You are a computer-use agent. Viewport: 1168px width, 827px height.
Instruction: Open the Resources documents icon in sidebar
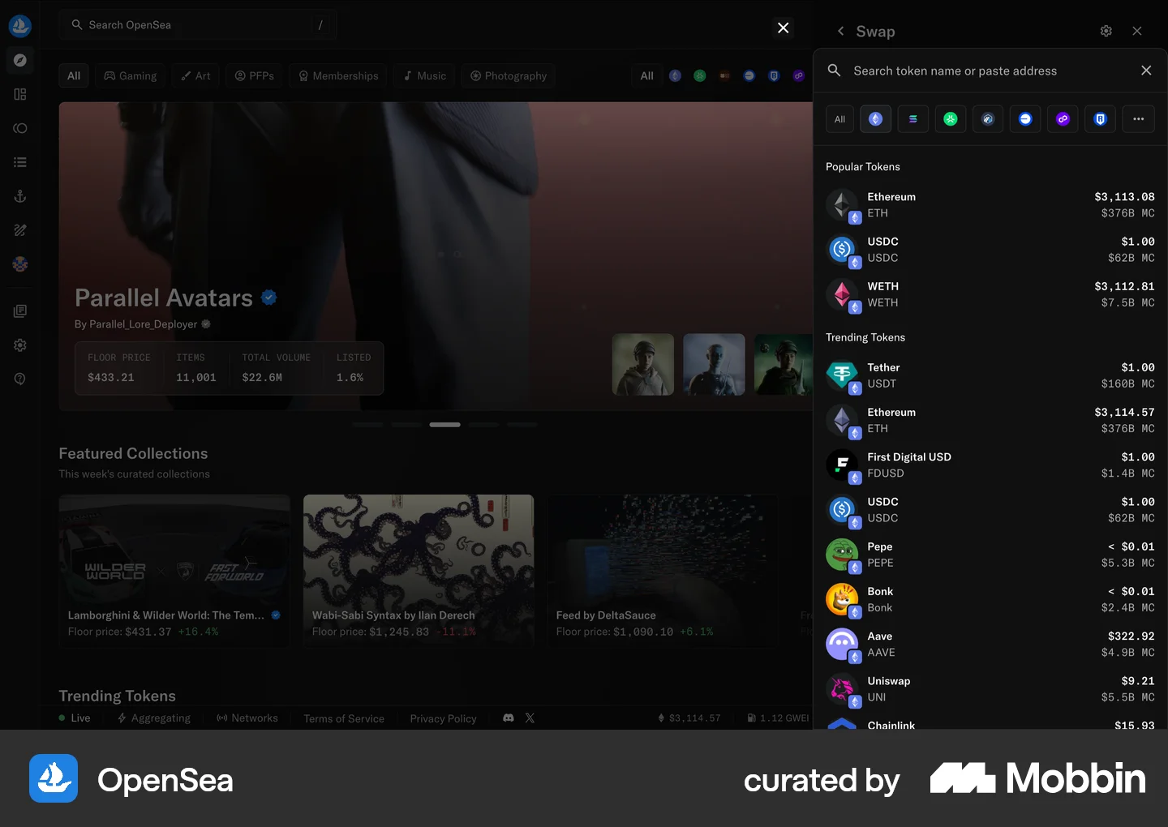20,311
